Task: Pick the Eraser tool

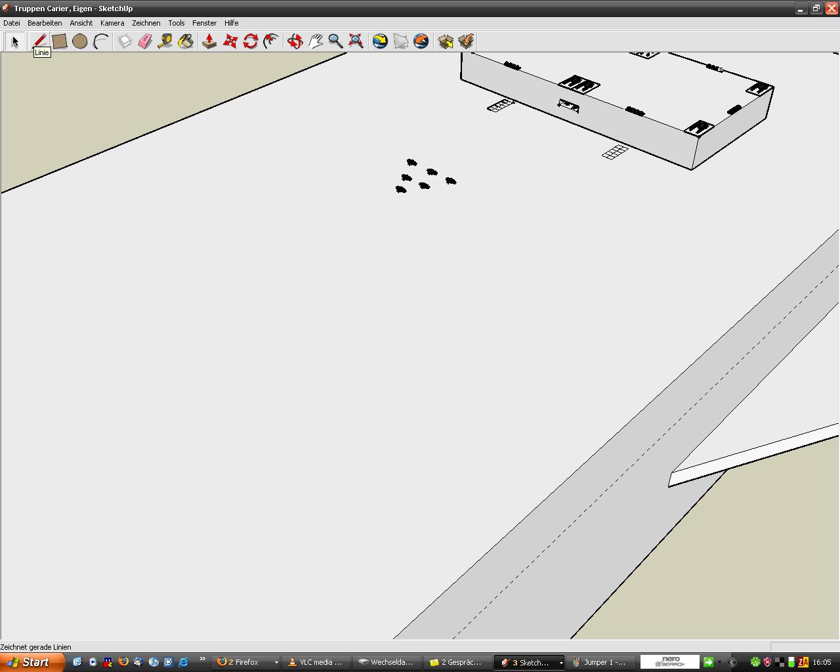Action: pos(145,41)
